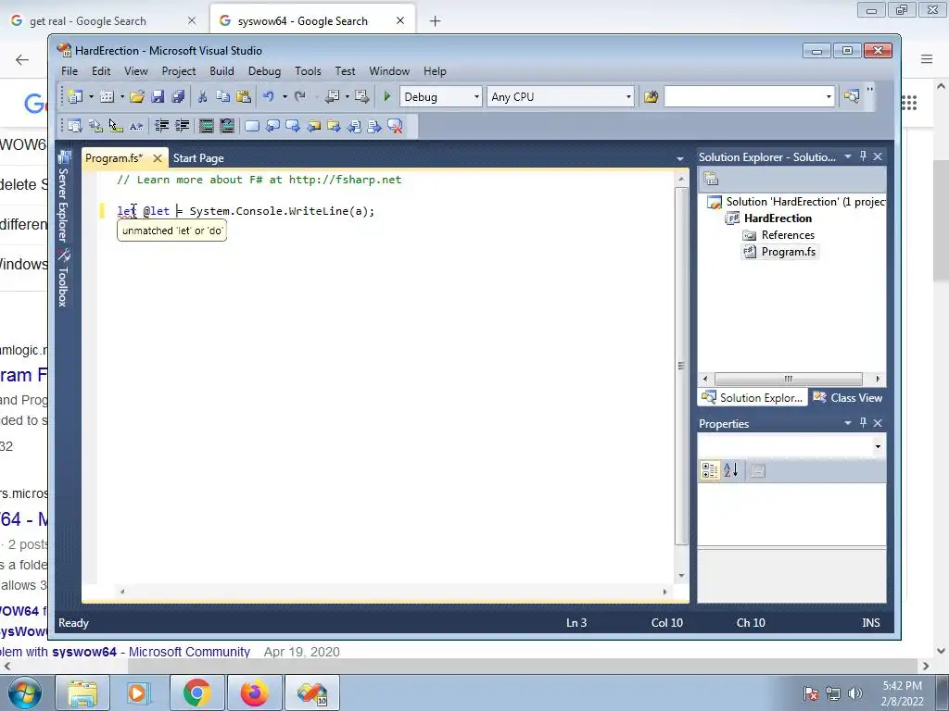Open the active files list dropdown
This screenshot has height=711, width=949.
click(679, 158)
